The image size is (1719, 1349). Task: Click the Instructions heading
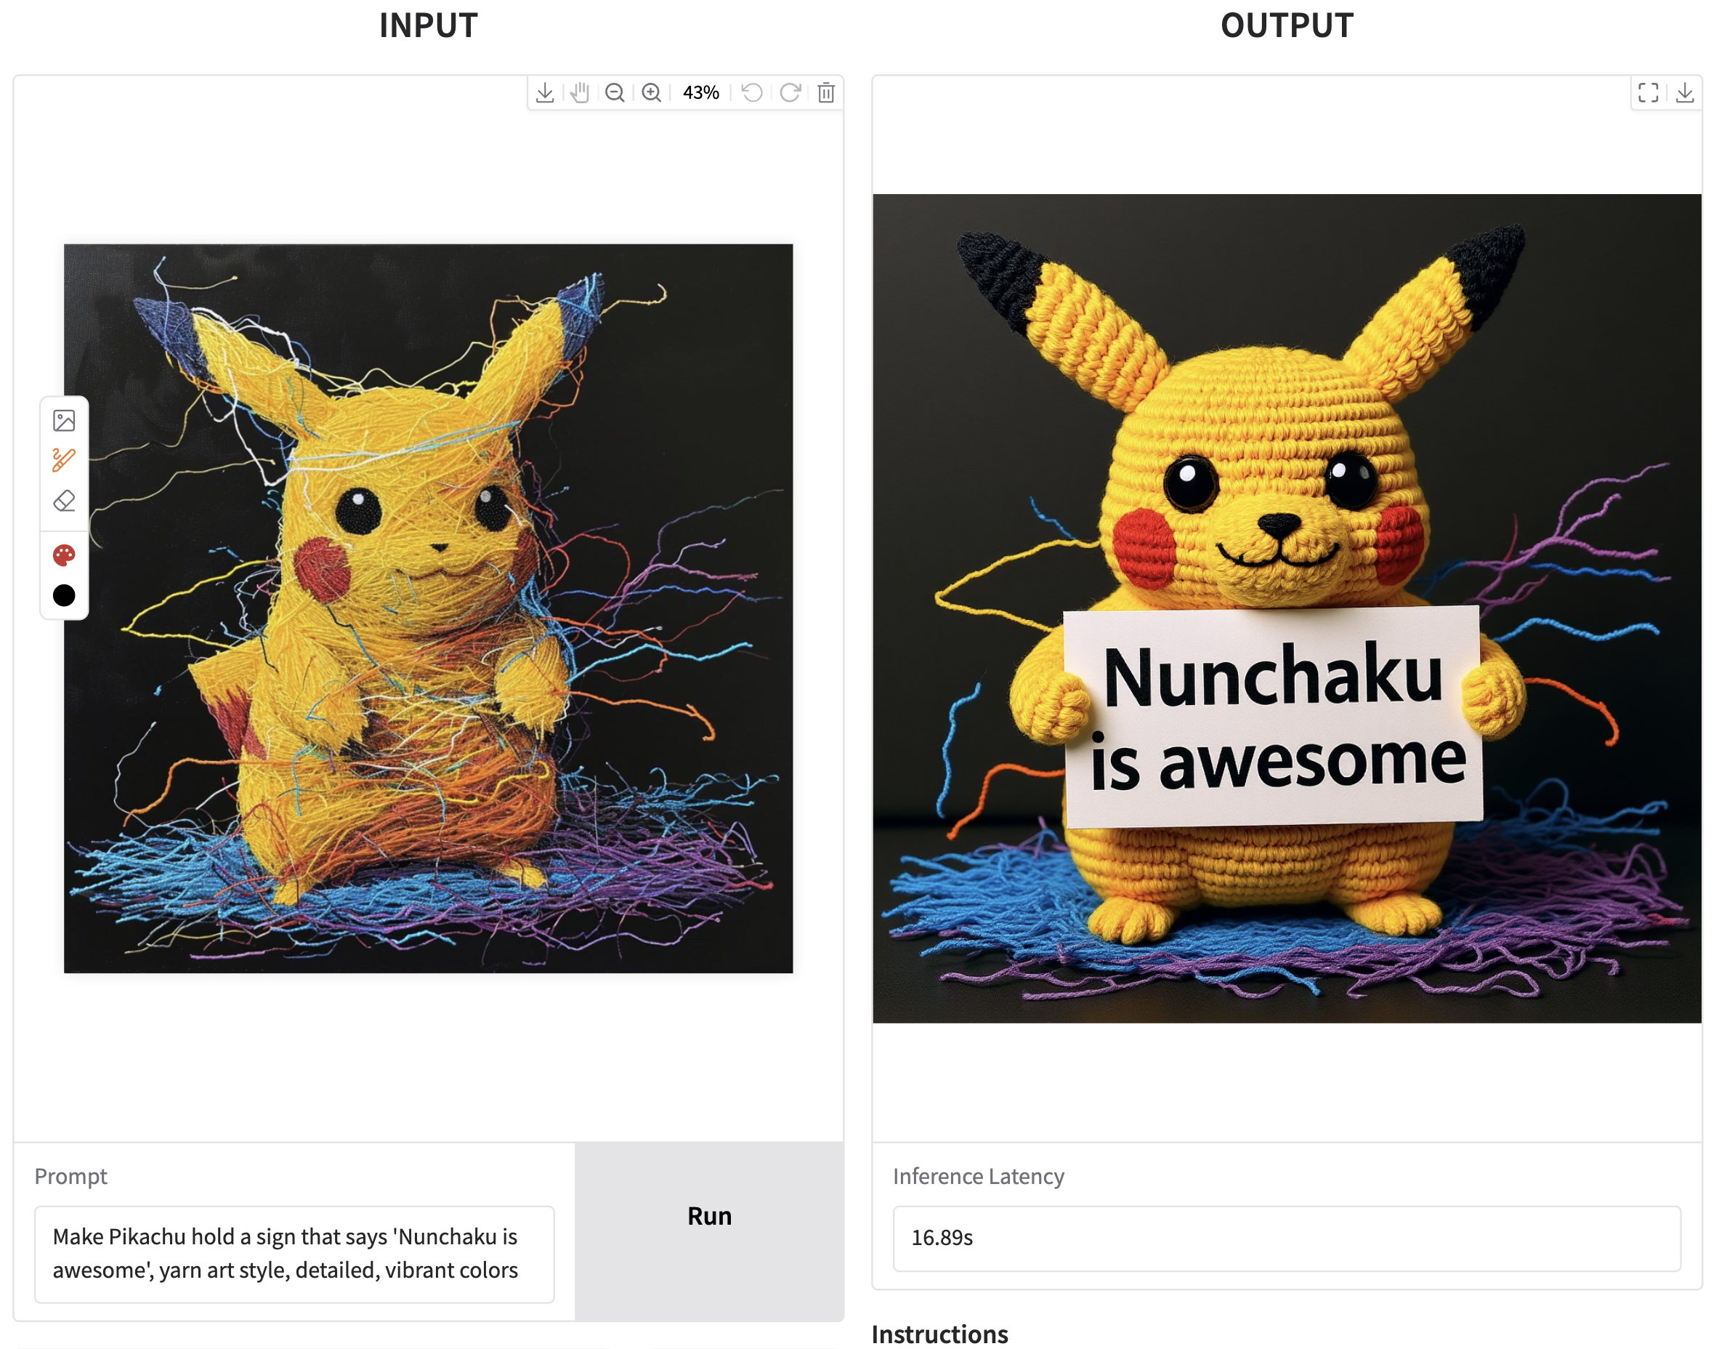click(939, 1334)
